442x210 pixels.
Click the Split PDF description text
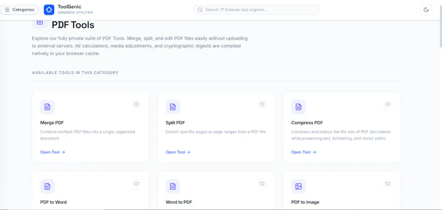[216, 132]
